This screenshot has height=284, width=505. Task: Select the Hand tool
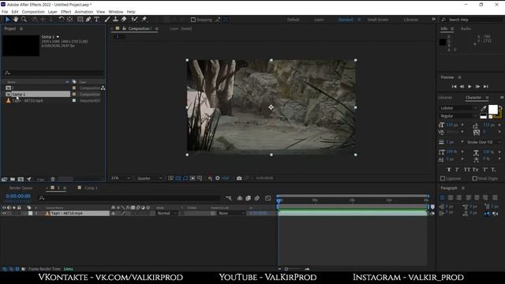click(x=16, y=20)
